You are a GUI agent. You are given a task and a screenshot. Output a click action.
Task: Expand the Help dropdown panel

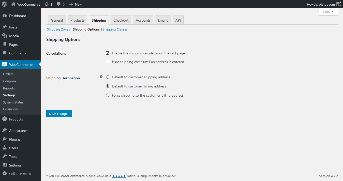(328, 12)
